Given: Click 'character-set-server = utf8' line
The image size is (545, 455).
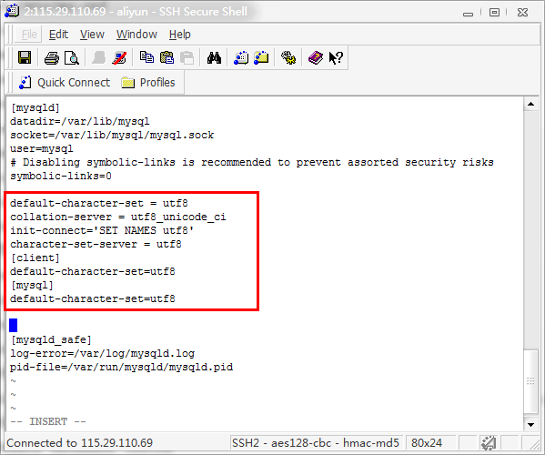Looking at the screenshot, I should click(x=96, y=244).
